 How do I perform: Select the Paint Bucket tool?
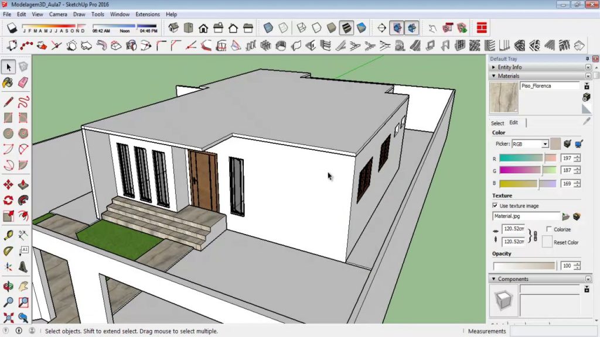click(8, 82)
